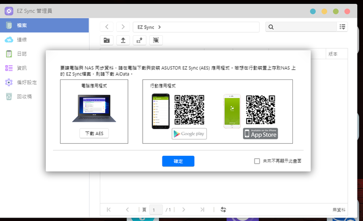Jump to first page icon
363x221 pixels.
[108, 209]
